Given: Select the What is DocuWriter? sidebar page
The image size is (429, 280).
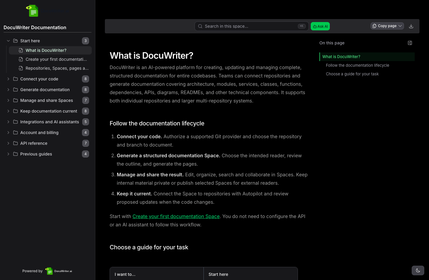Looking at the screenshot, I should pos(50,50).
